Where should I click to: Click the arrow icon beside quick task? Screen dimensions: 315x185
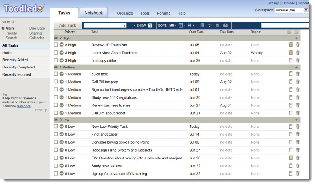62,74
